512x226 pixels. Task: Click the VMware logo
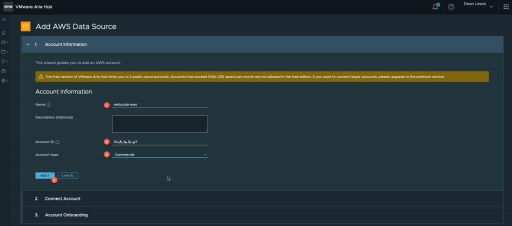(x=8, y=6)
